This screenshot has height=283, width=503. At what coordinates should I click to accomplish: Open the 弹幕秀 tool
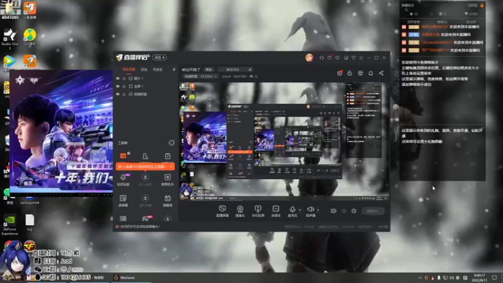click(x=167, y=201)
